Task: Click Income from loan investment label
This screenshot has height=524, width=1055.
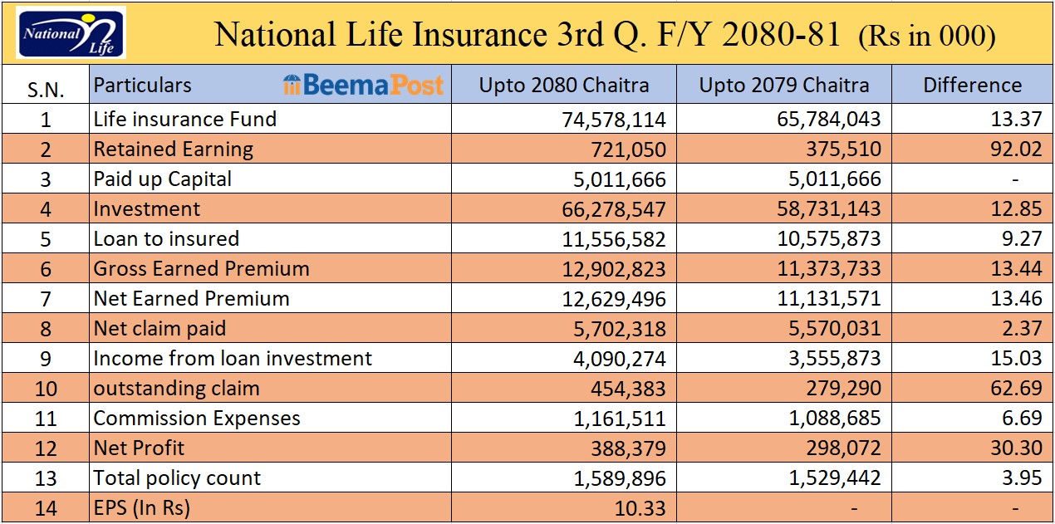Action: pos(233,359)
